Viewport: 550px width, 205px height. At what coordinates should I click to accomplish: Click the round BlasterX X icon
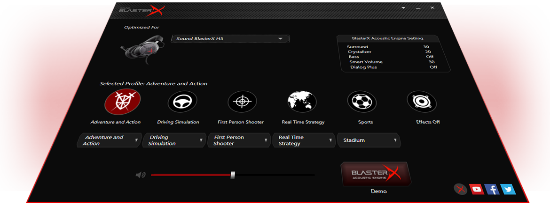tap(461, 189)
